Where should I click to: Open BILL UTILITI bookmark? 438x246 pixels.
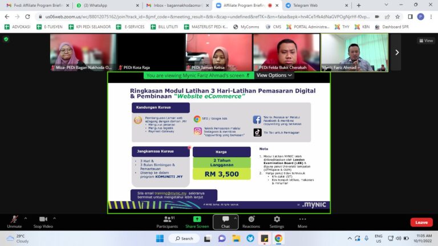164,27
